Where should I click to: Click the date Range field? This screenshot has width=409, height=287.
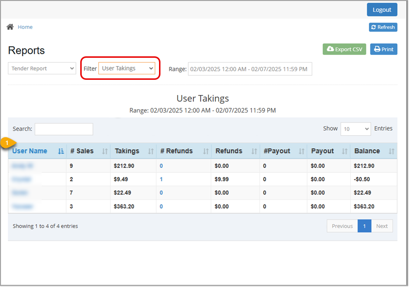click(x=250, y=69)
